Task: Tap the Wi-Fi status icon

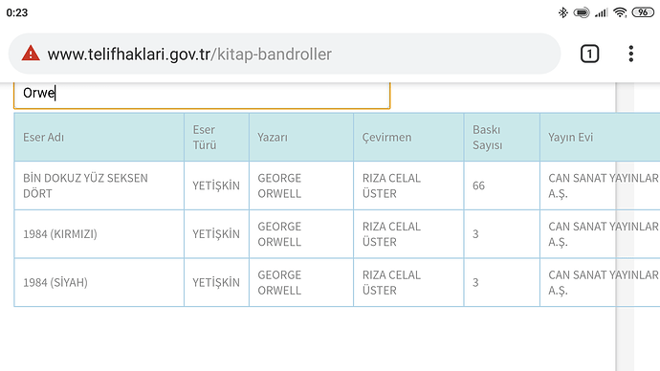Action: tap(620, 12)
